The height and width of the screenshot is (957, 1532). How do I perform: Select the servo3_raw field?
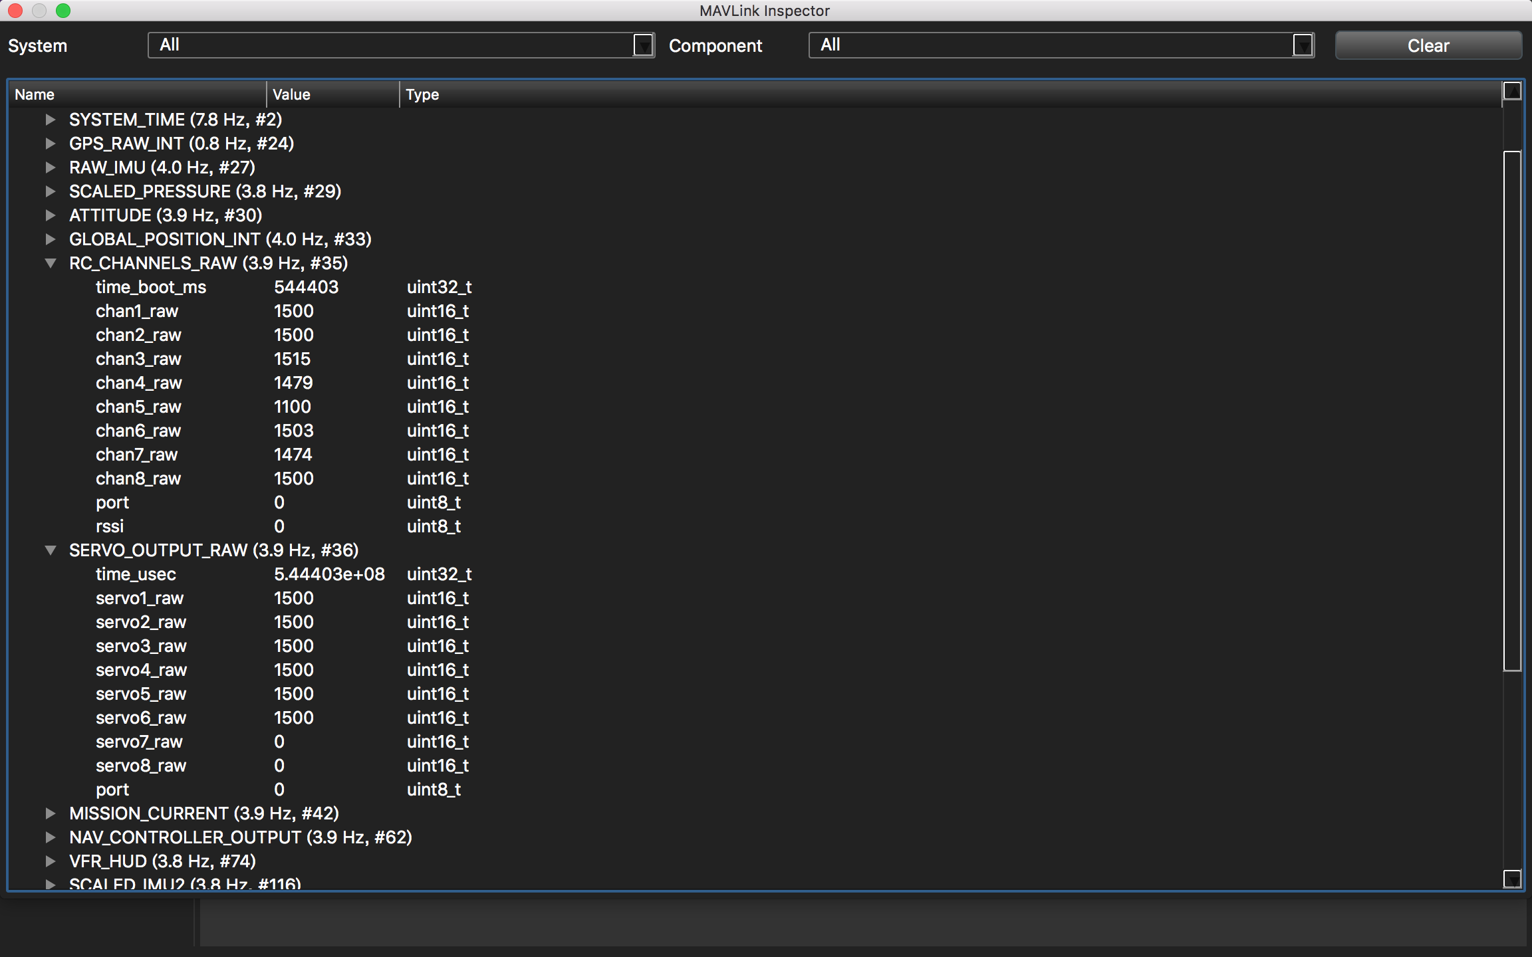click(x=141, y=646)
